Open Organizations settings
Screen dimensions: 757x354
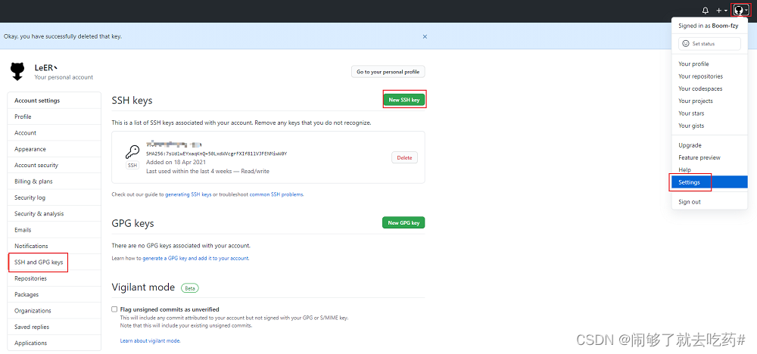coord(54,311)
